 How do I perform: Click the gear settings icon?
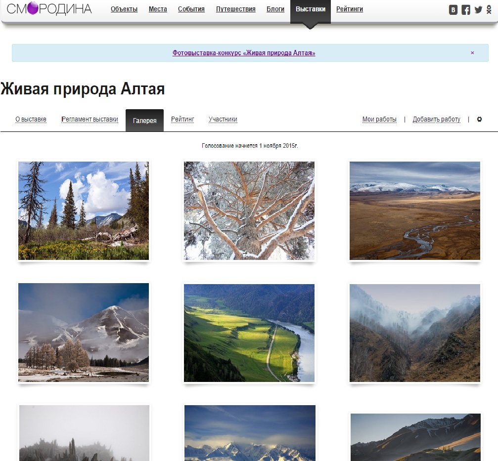point(479,119)
